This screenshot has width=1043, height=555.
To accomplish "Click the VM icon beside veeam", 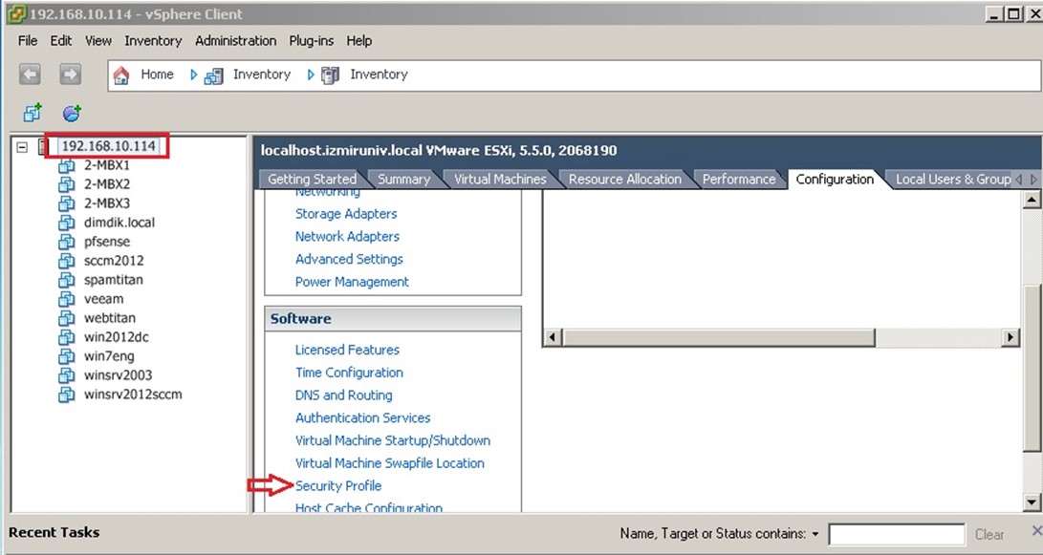I will click(x=67, y=299).
